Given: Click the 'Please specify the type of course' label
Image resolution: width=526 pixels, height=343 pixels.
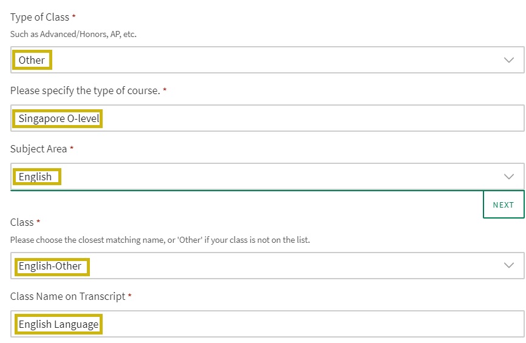Looking at the screenshot, I should 85,90.
